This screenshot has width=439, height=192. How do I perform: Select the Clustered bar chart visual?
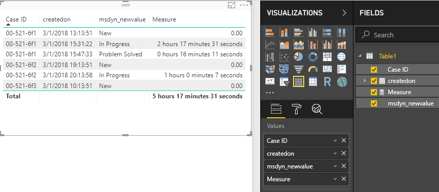[299, 32]
